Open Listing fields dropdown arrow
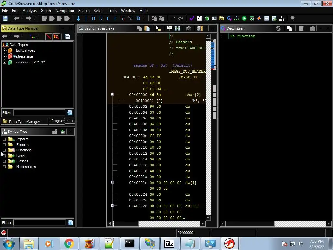The image size is (333, 250). [x=206, y=28]
